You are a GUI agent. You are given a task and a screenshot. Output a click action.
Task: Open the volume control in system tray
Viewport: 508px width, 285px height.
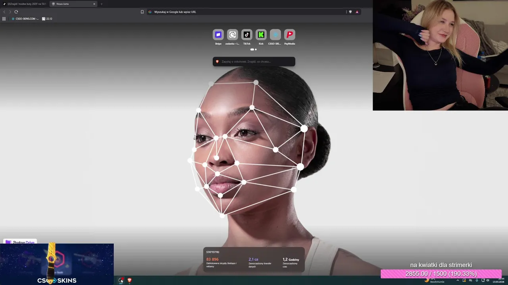pyautogui.click(x=488, y=280)
